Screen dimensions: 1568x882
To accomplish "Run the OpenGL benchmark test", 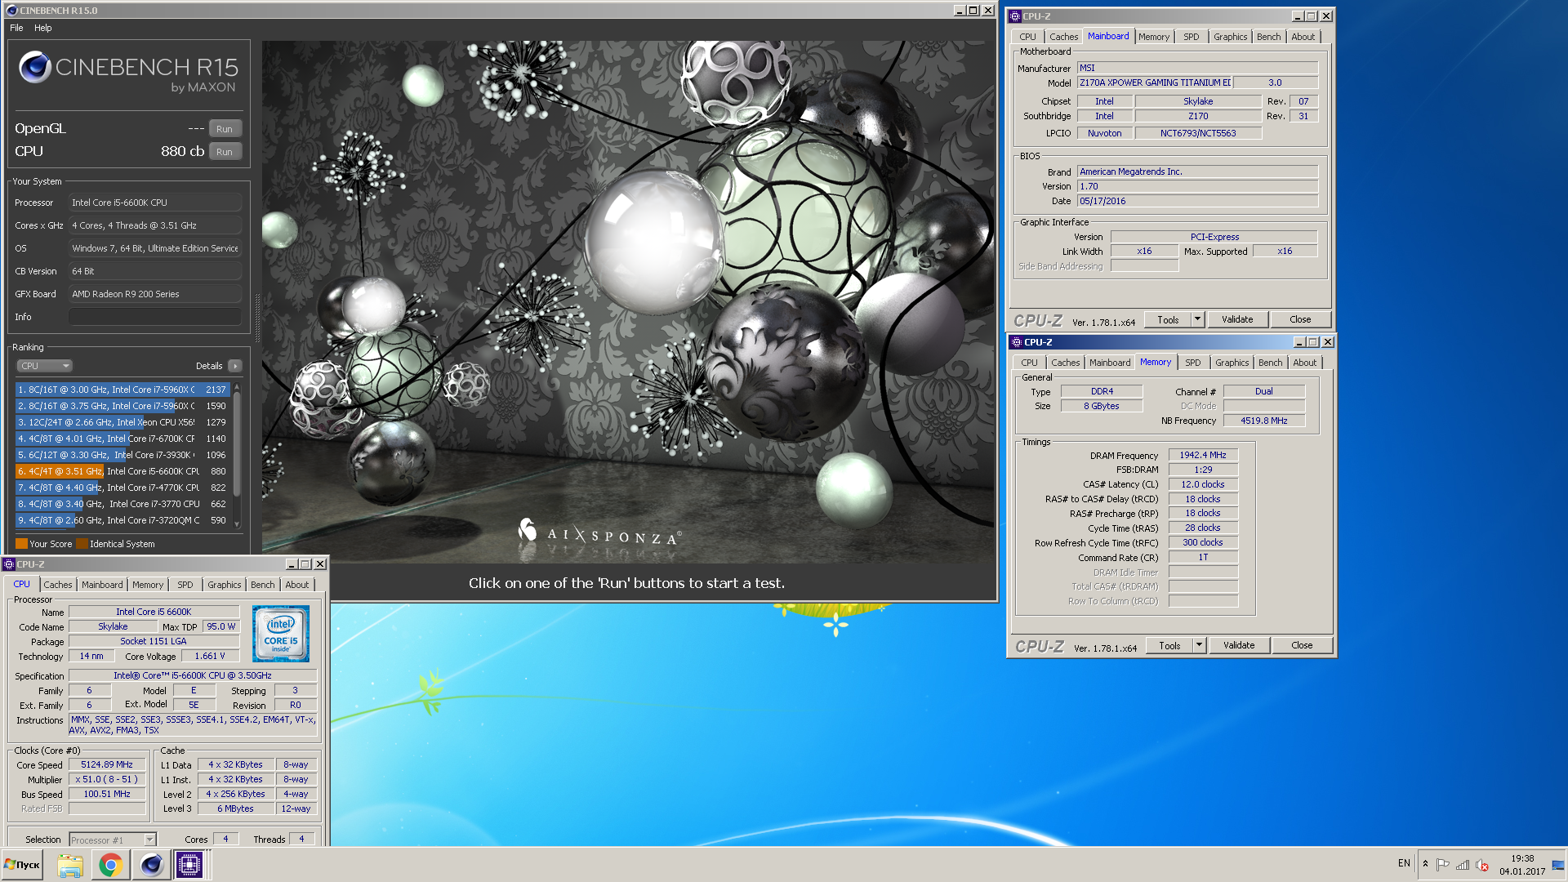I will click(225, 129).
